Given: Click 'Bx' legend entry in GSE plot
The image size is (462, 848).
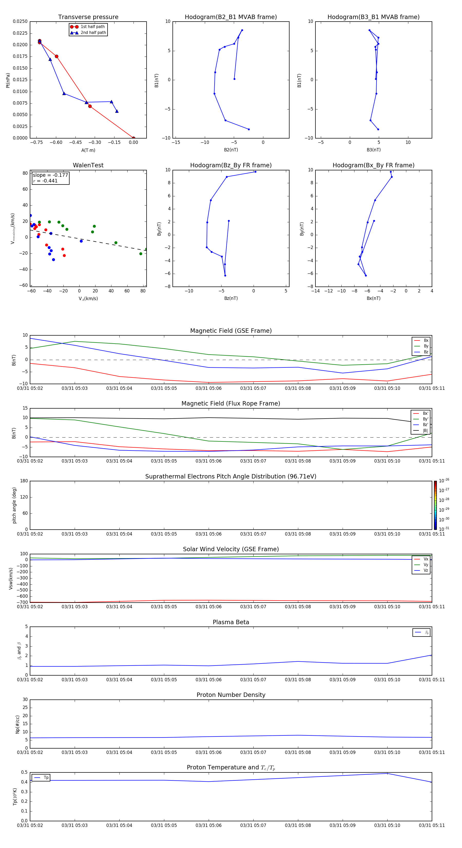Looking at the screenshot, I should click(421, 340).
